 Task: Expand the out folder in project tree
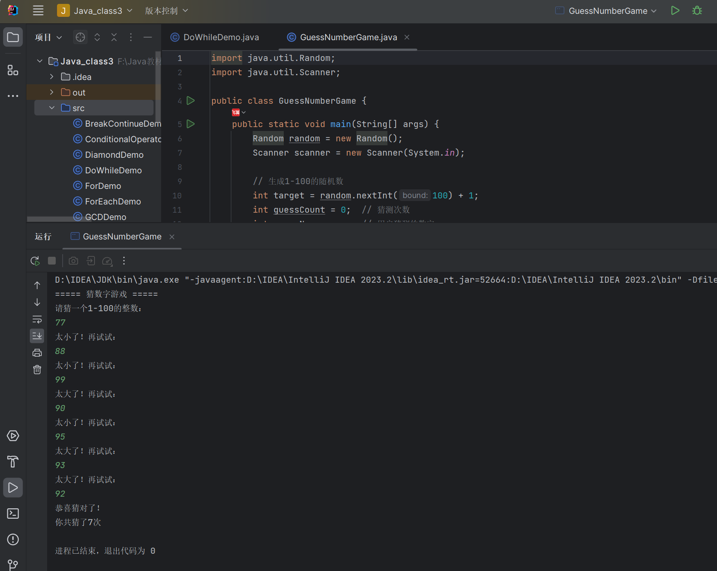pos(52,92)
